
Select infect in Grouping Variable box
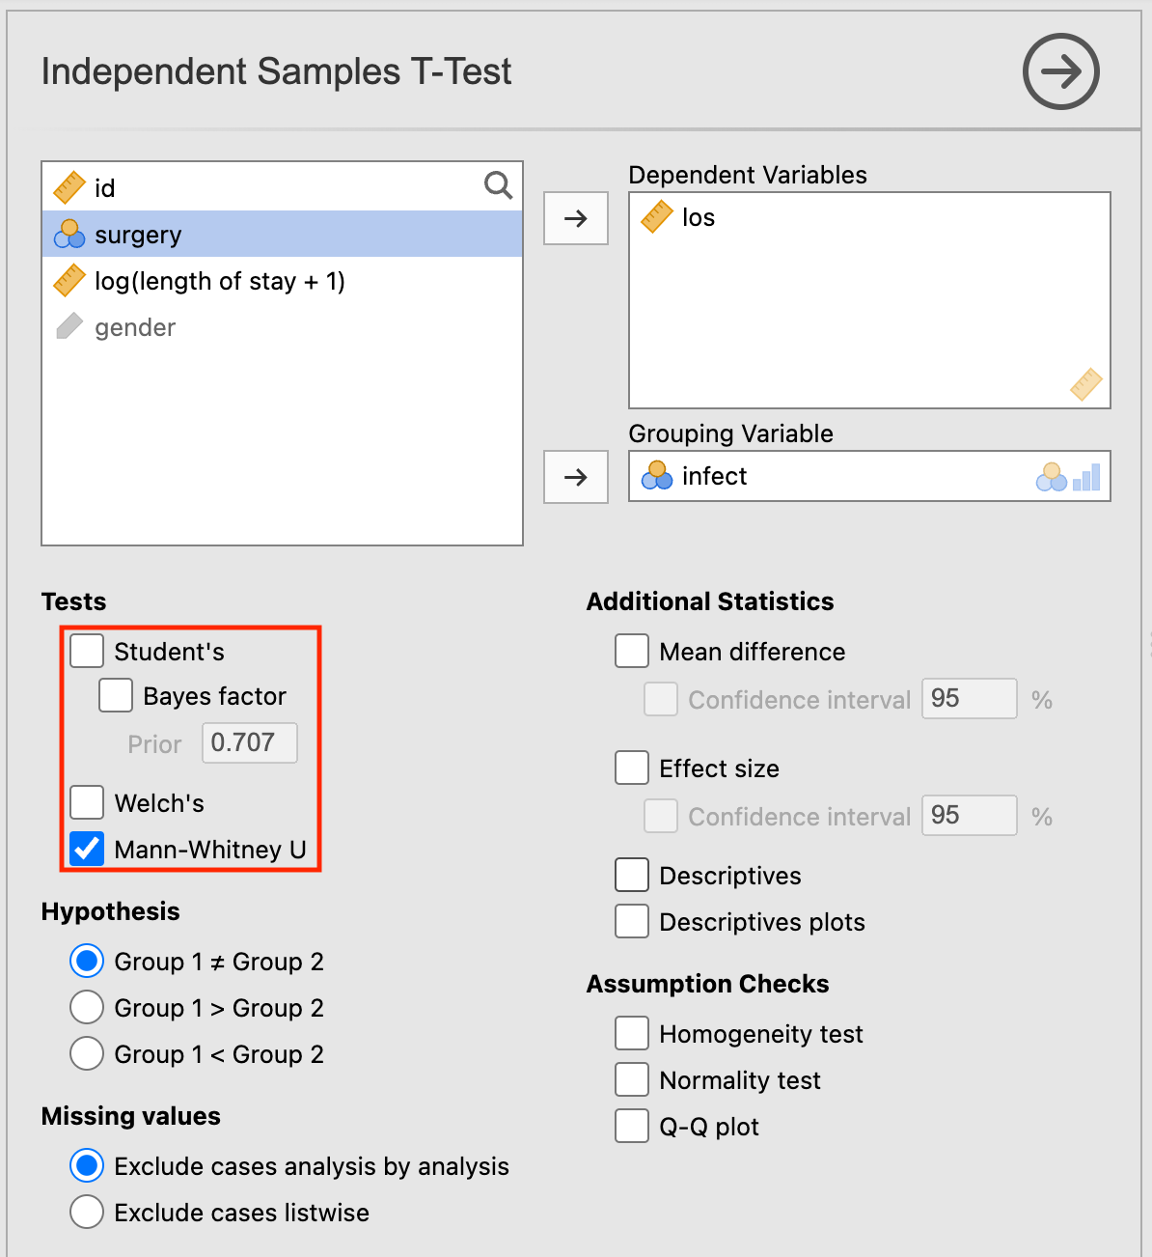tap(714, 476)
